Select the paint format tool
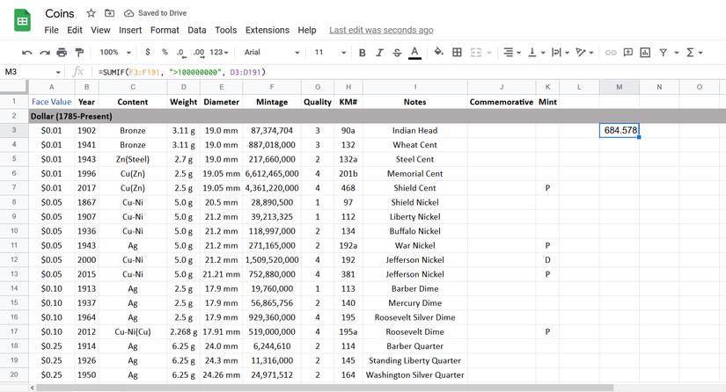 (80, 53)
